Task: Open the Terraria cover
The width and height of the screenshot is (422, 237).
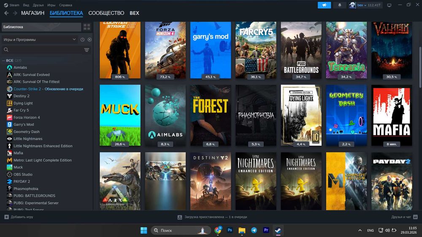Action: click(346, 50)
